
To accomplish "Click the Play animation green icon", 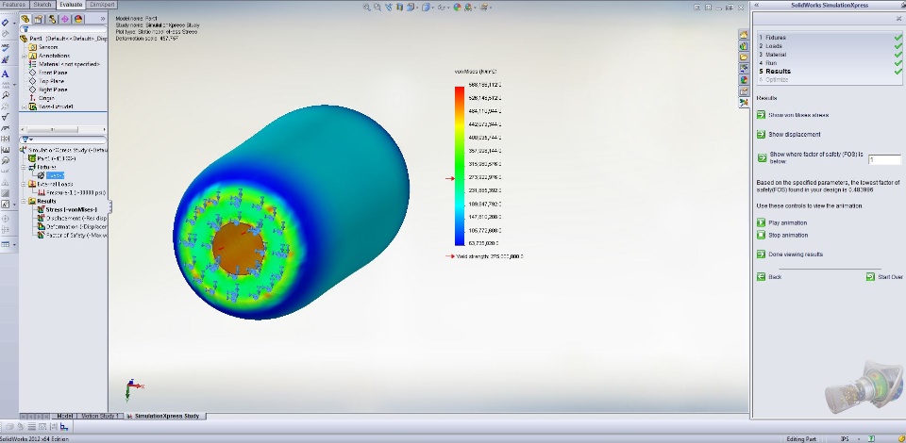I will pyautogui.click(x=761, y=222).
